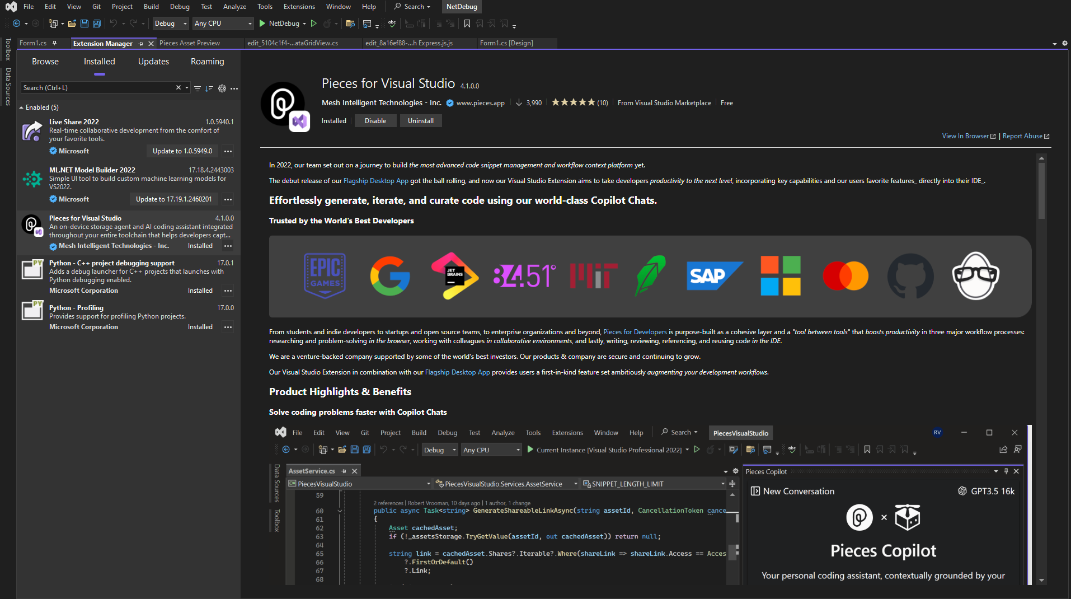
Task: Open the Git menu
Action: tap(97, 7)
